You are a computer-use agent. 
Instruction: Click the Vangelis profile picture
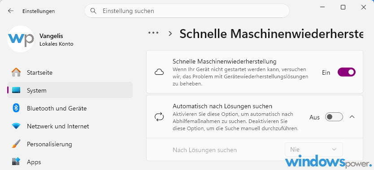(x=21, y=39)
